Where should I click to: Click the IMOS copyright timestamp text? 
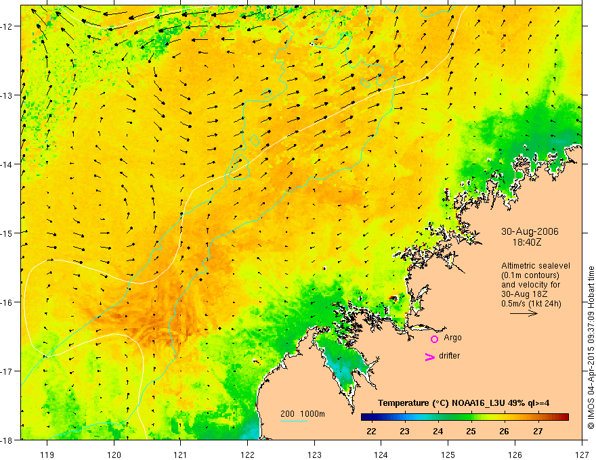[591, 348]
